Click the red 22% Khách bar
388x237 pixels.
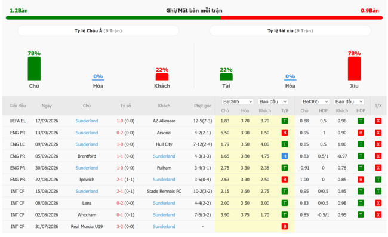coord(162,76)
